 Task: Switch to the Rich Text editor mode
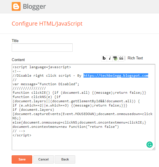[x=135, y=58]
